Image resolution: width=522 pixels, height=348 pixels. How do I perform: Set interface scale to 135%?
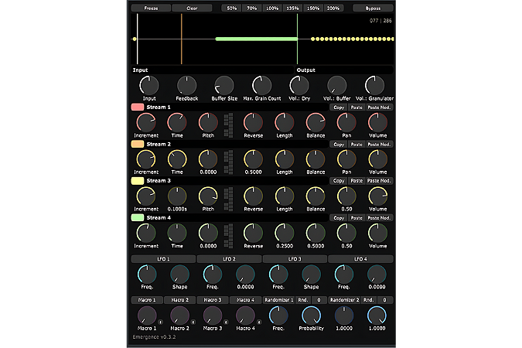(292, 8)
